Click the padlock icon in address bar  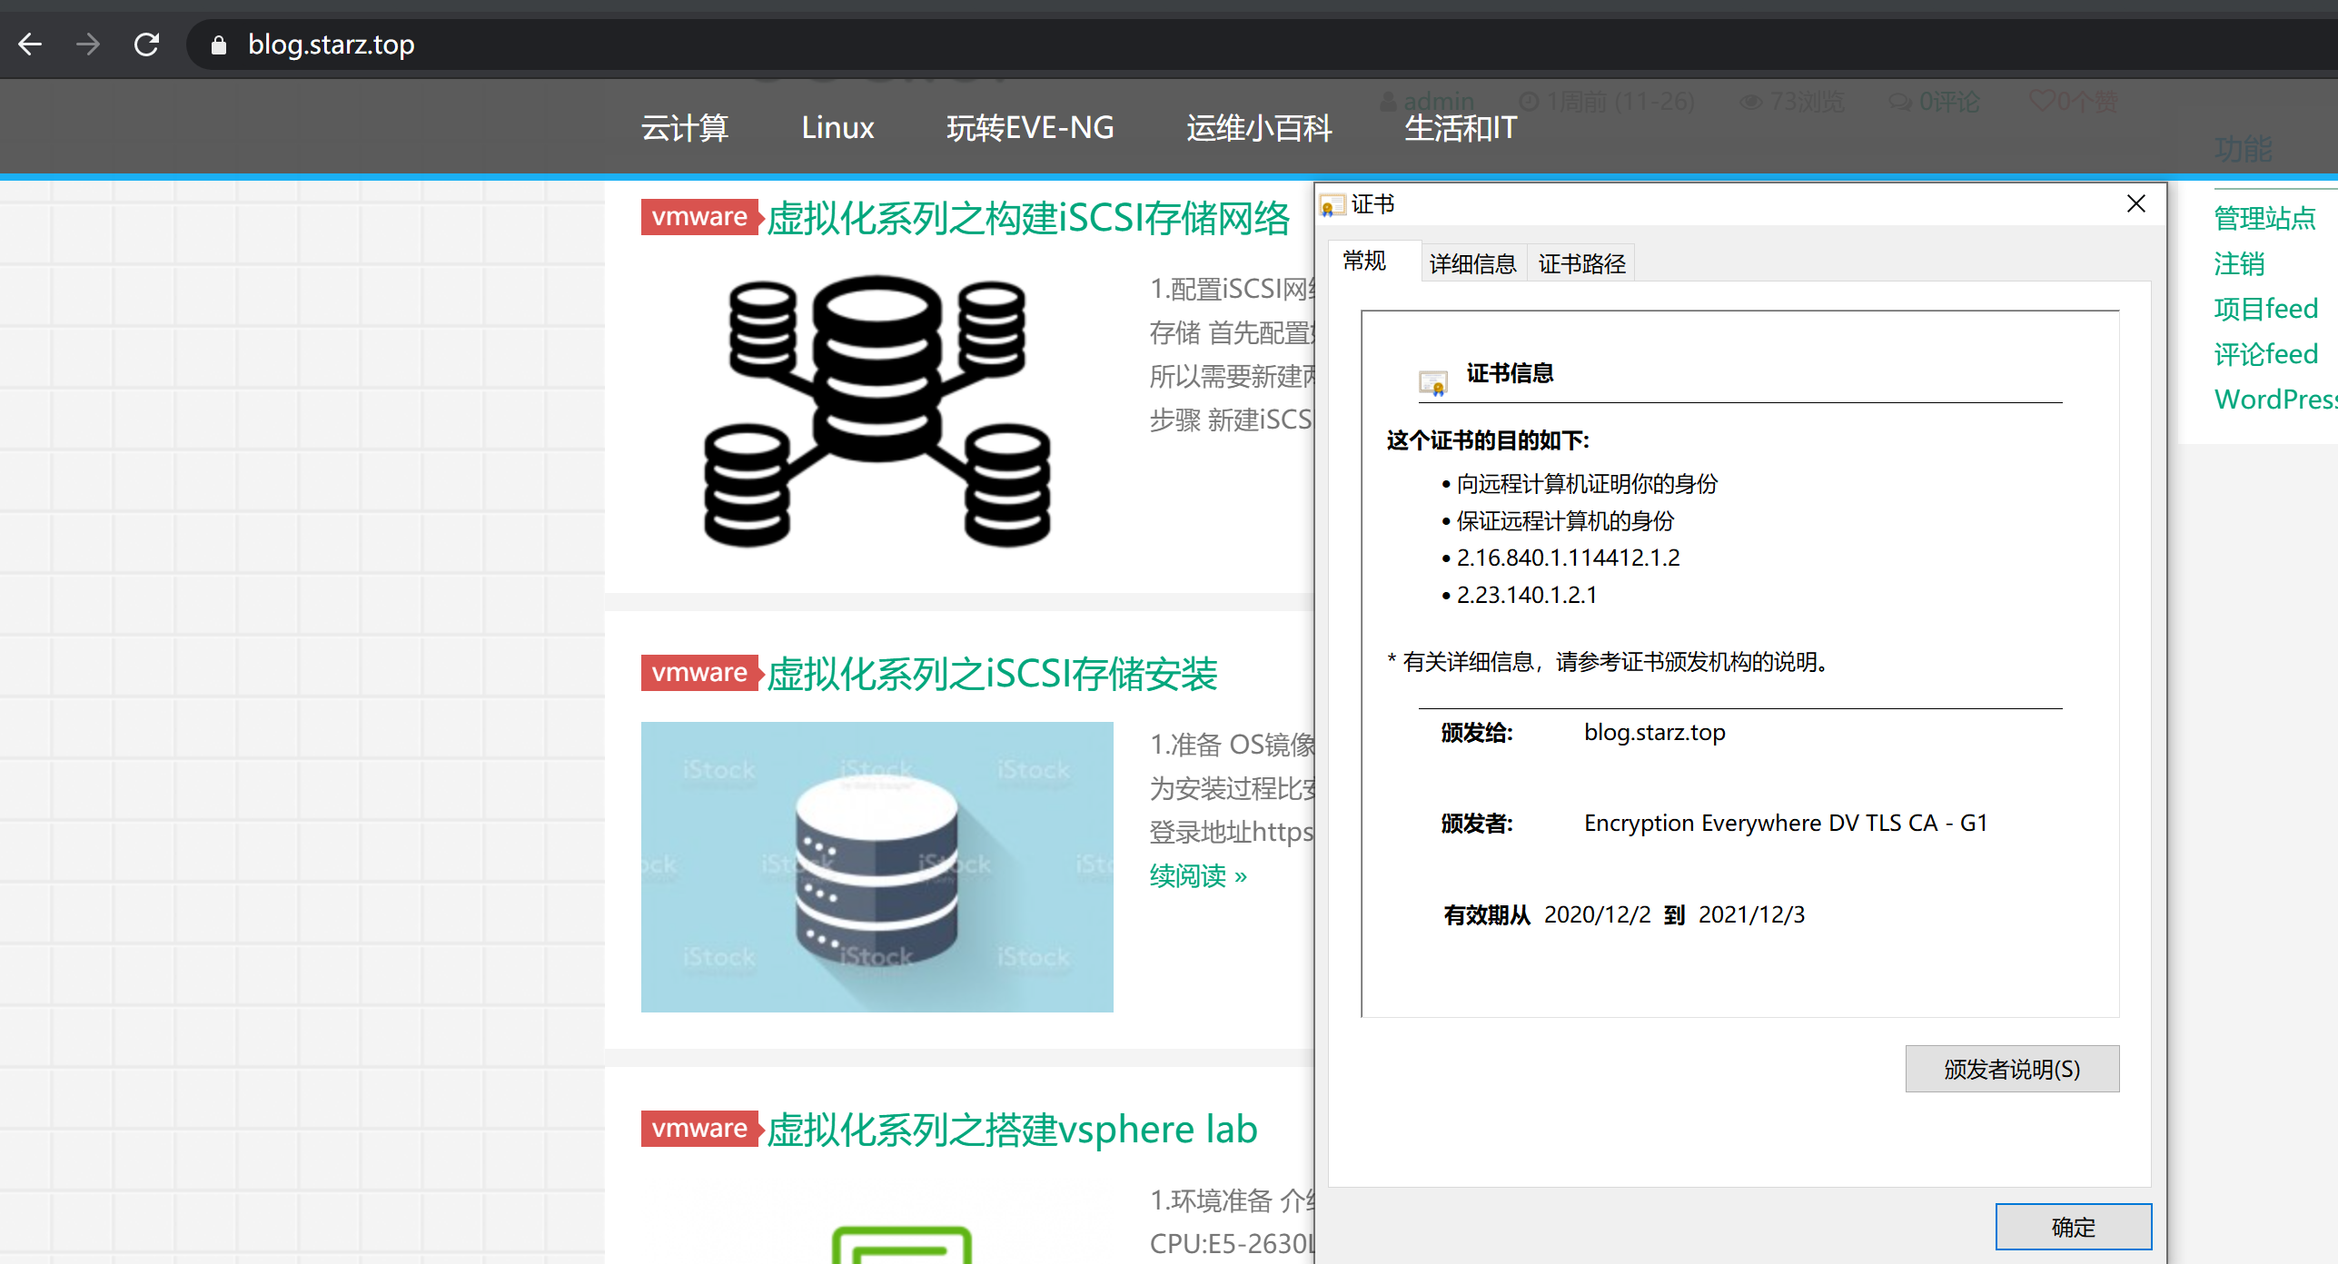(x=218, y=44)
